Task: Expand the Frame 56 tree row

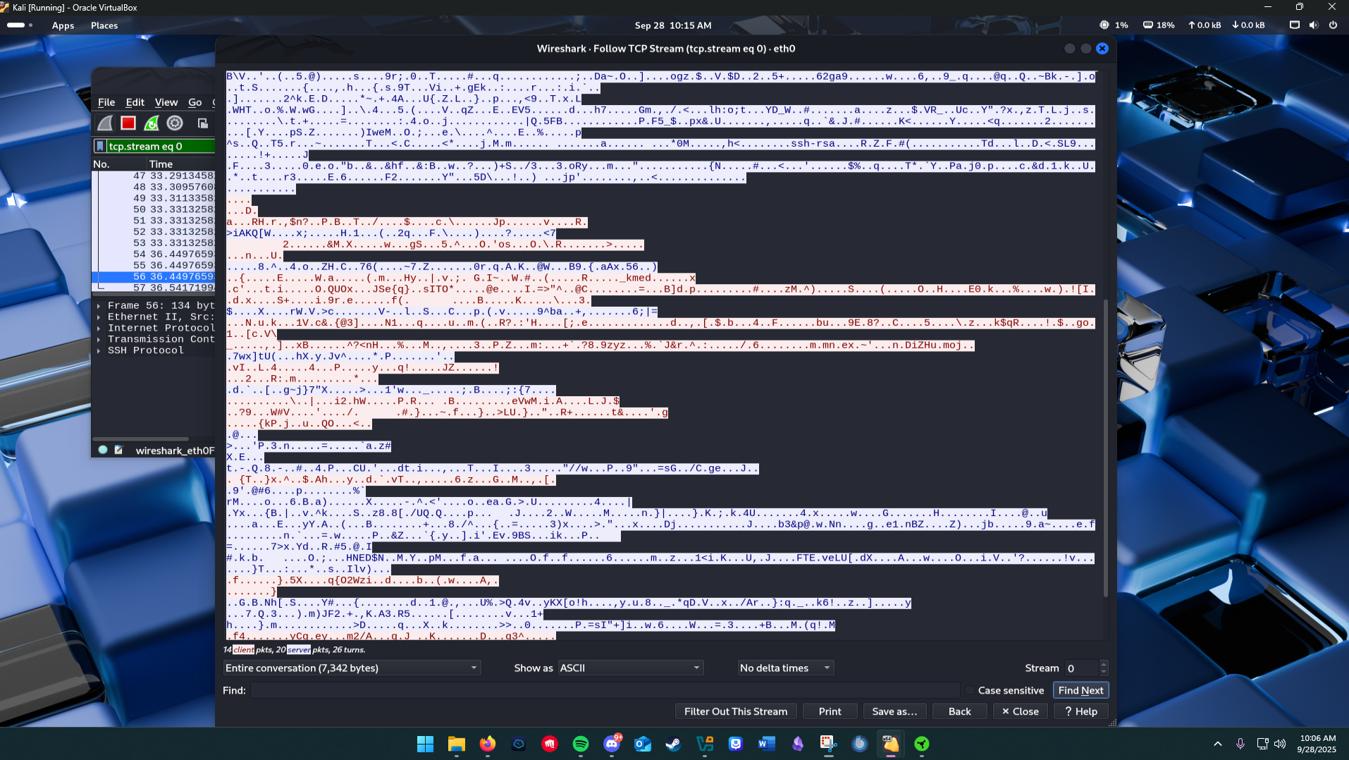Action: (99, 305)
